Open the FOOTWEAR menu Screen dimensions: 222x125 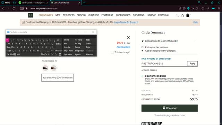tap(107, 15)
